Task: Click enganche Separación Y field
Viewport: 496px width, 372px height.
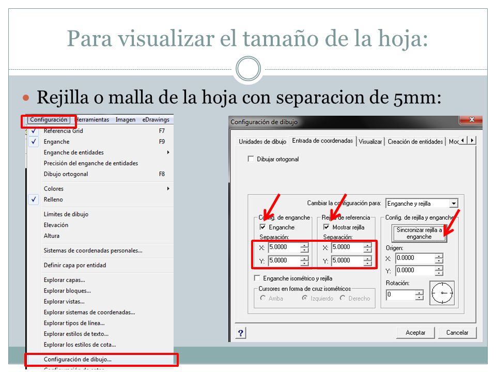Action: tap(284, 260)
